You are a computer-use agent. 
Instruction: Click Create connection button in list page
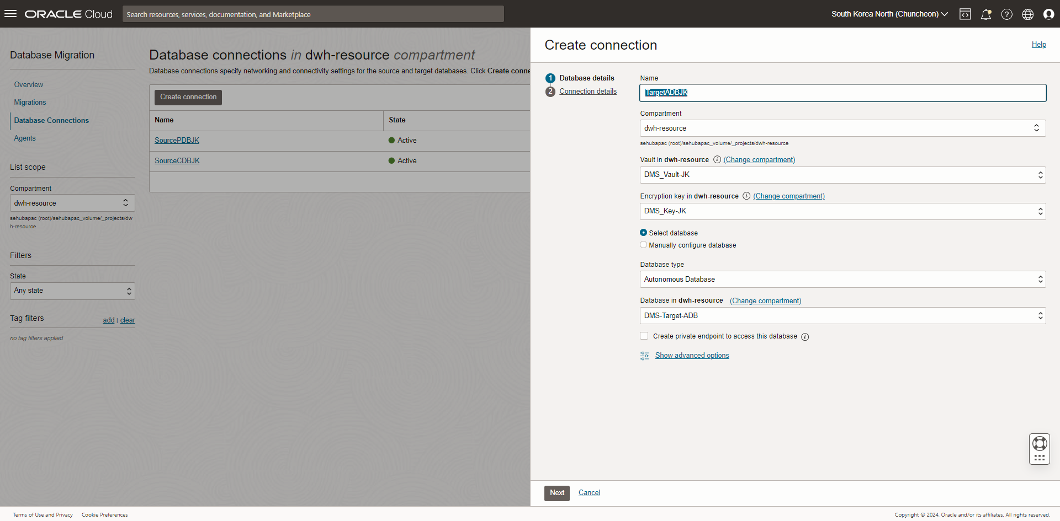(x=188, y=97)
